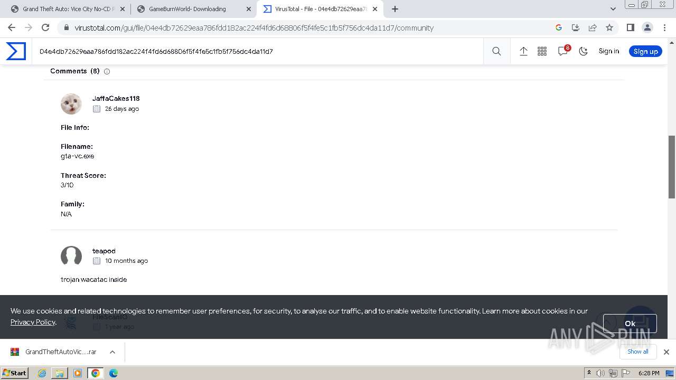
Task: Select the threat score value 3/10
Action: (67, 185)
